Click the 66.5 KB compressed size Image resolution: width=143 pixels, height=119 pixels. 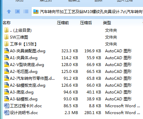tap(94, 72)
